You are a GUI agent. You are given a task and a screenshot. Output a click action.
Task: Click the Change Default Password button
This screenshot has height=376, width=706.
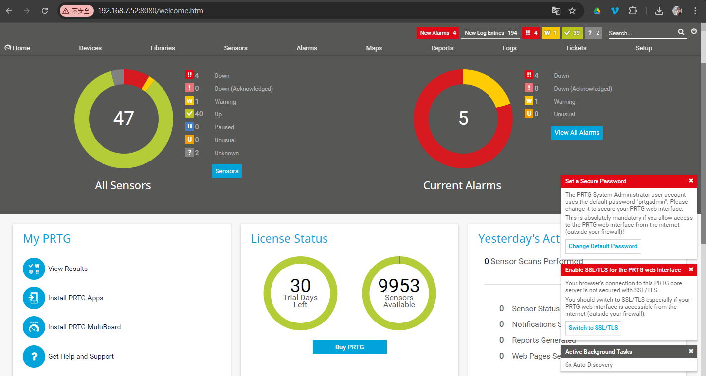603,247
